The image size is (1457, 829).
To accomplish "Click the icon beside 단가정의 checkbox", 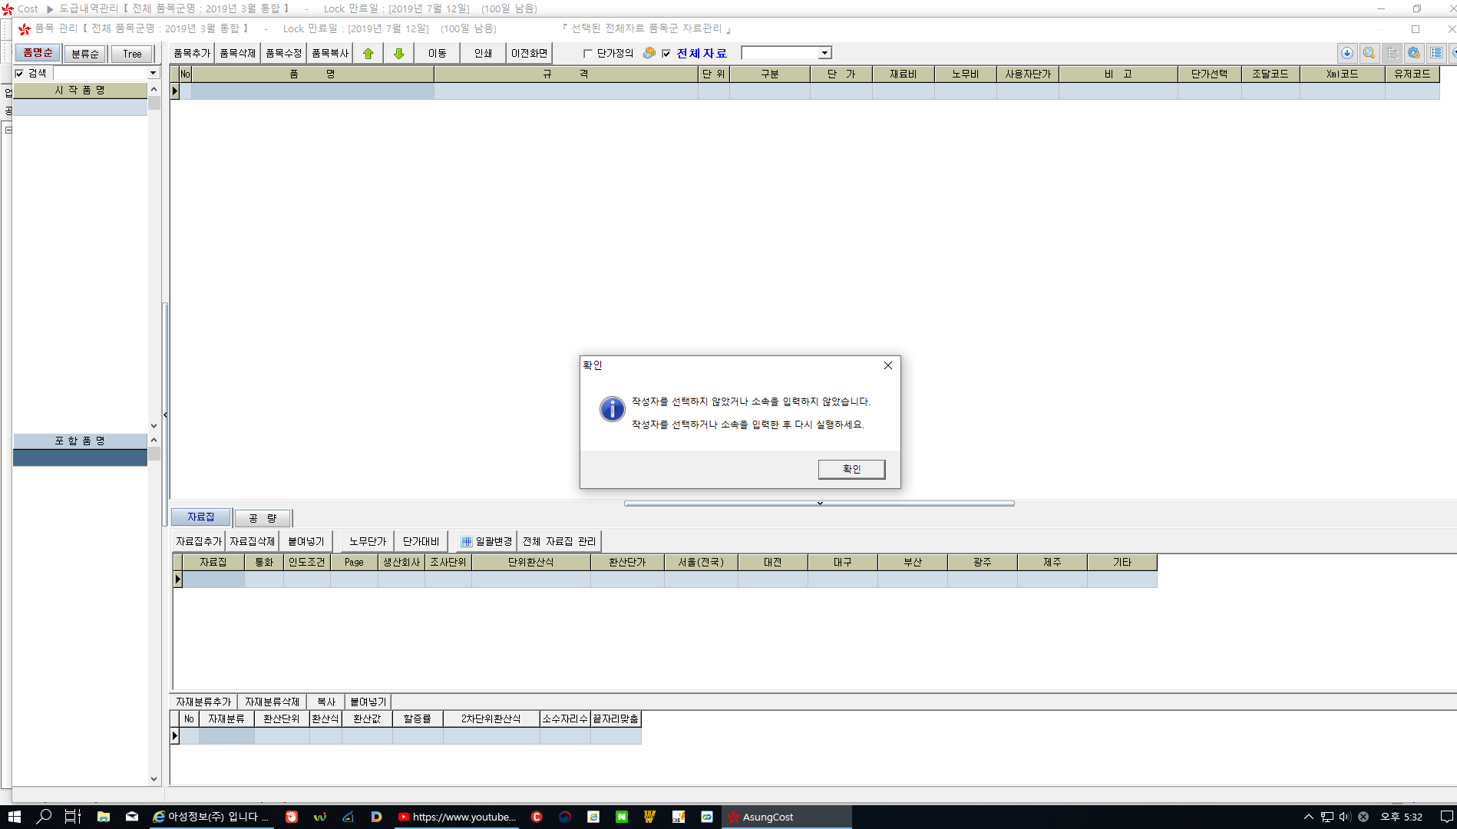I will pos(649,53).
